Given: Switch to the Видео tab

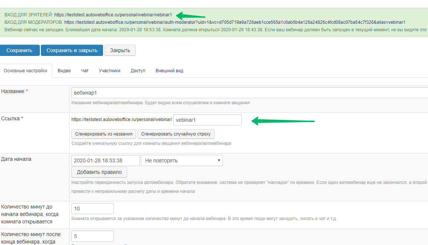Looking at the screenshot, I should pyautogui.click(x=64, y=71).
